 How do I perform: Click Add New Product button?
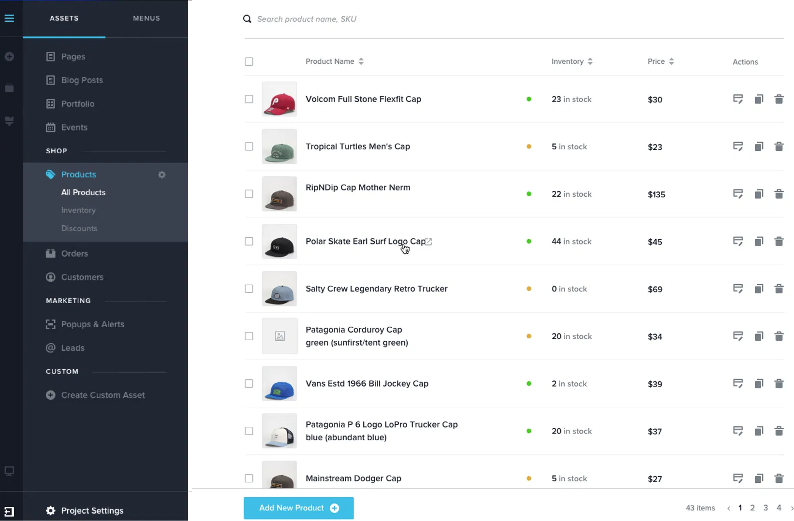tap(298, 508)
